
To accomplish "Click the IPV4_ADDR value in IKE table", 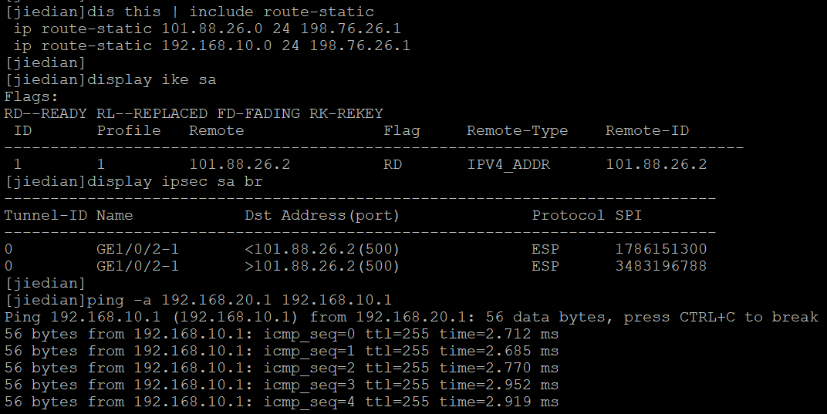I will click(508, 164).
